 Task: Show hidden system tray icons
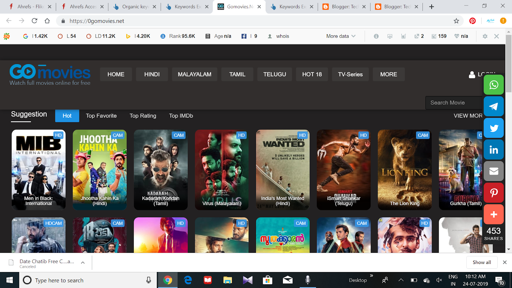(401, 280)
